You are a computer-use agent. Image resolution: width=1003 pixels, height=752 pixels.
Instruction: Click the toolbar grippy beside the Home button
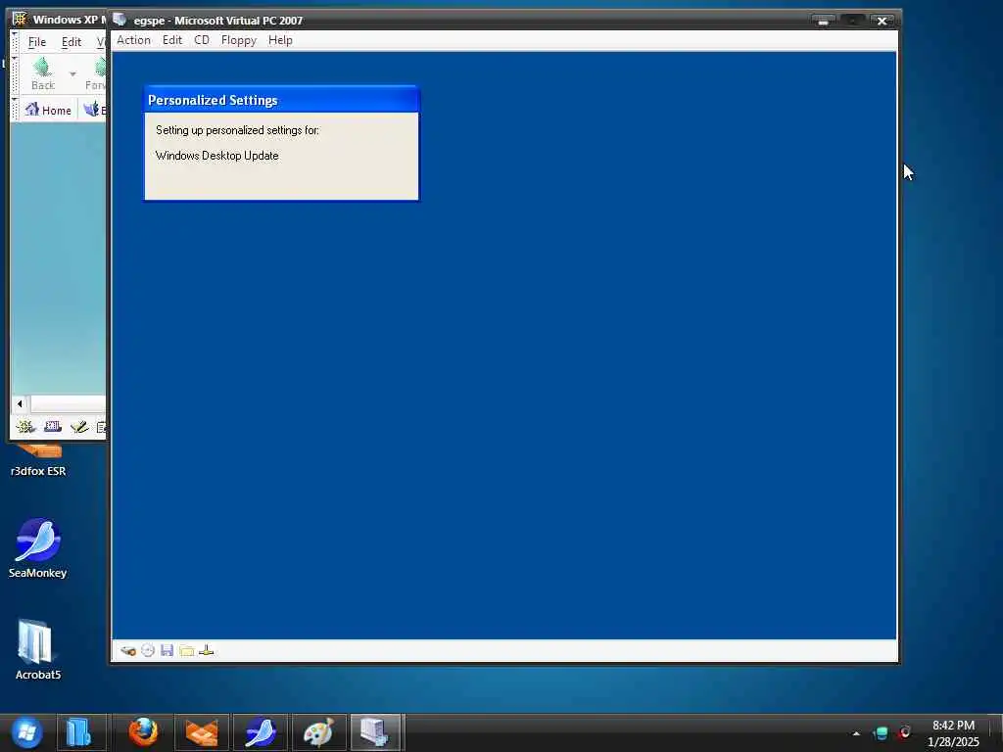point(16,110)
